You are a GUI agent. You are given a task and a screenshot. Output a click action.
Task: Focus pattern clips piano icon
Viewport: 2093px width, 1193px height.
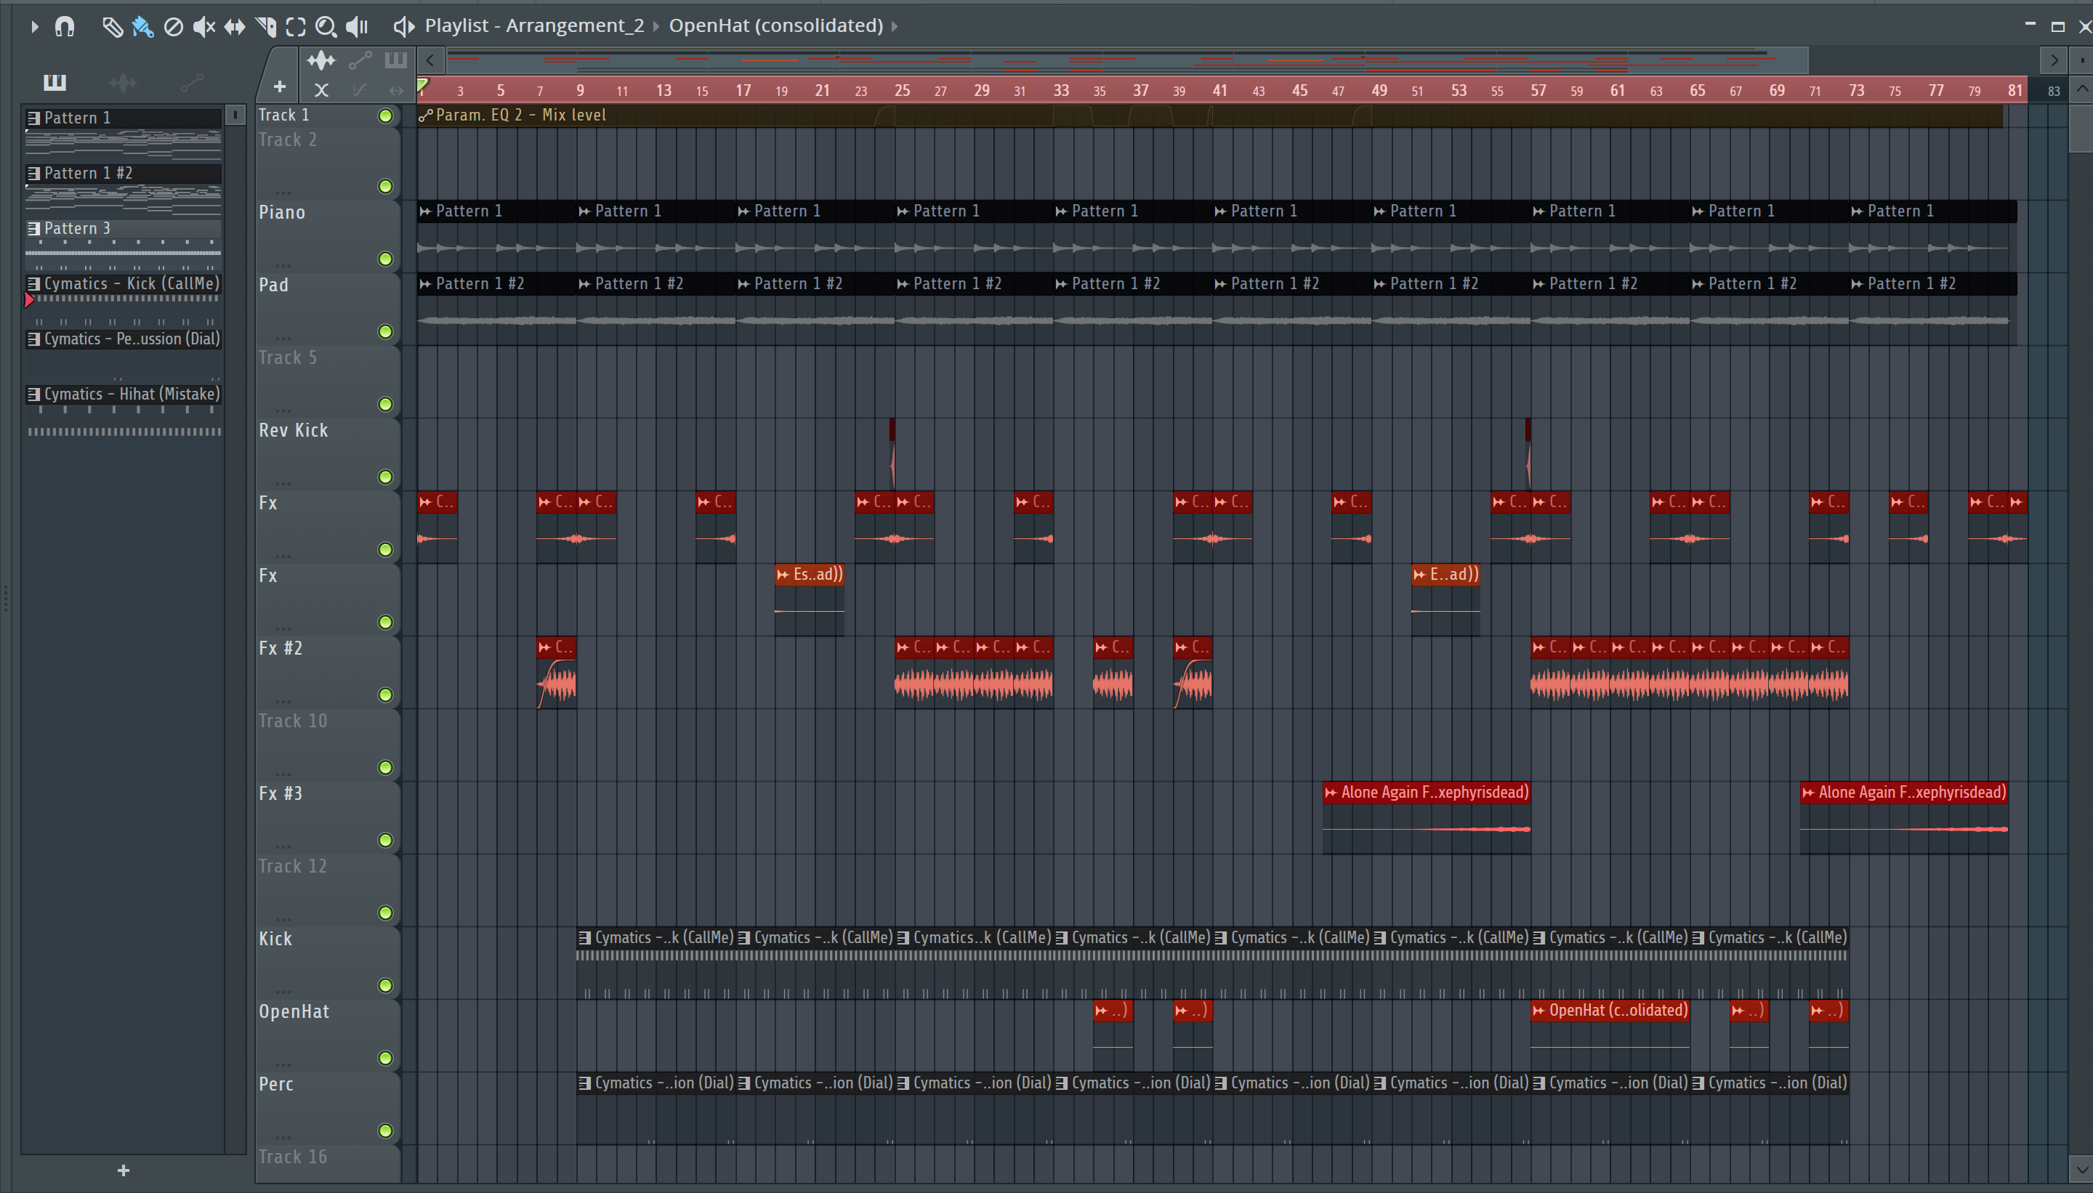396,59
